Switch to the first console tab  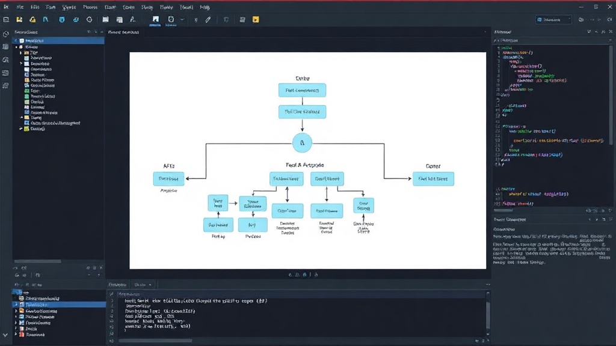coord(117,285)
